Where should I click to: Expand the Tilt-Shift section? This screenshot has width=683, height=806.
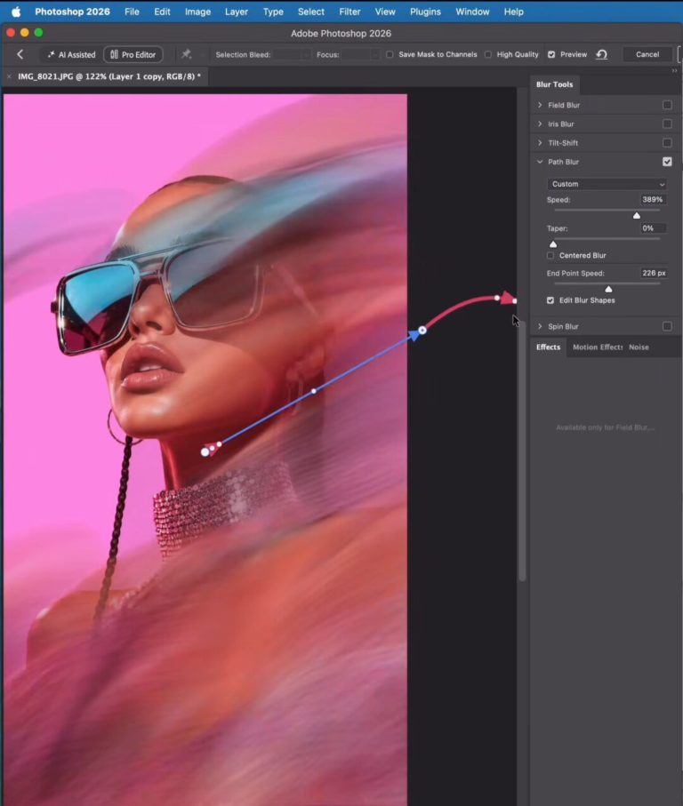coord(540,142)
